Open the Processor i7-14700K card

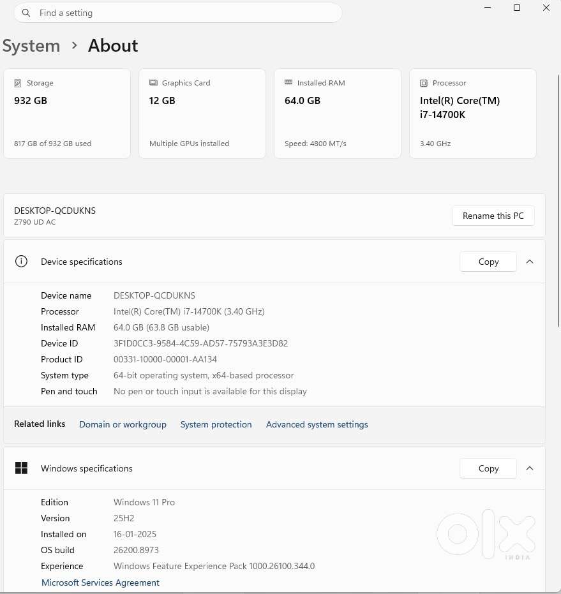473,114
